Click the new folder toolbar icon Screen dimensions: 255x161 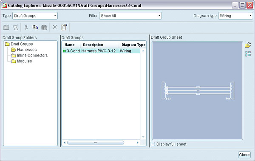point(6,27)
